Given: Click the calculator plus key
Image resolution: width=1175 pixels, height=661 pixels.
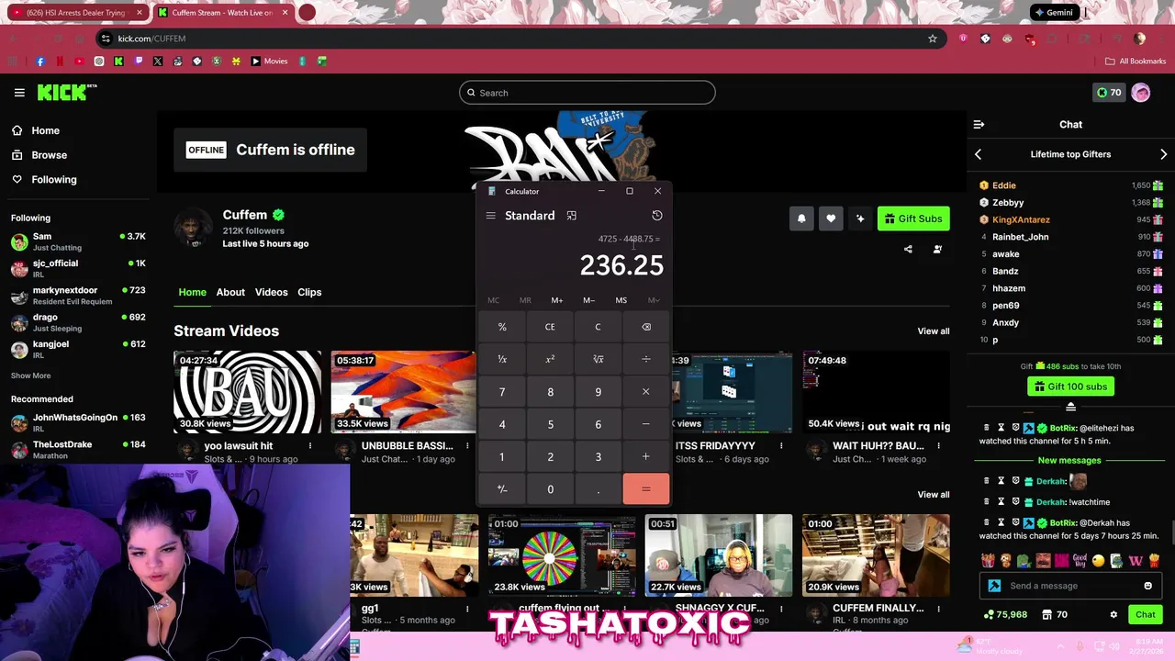Looking at the screenshot, I should tap(646, 456).
